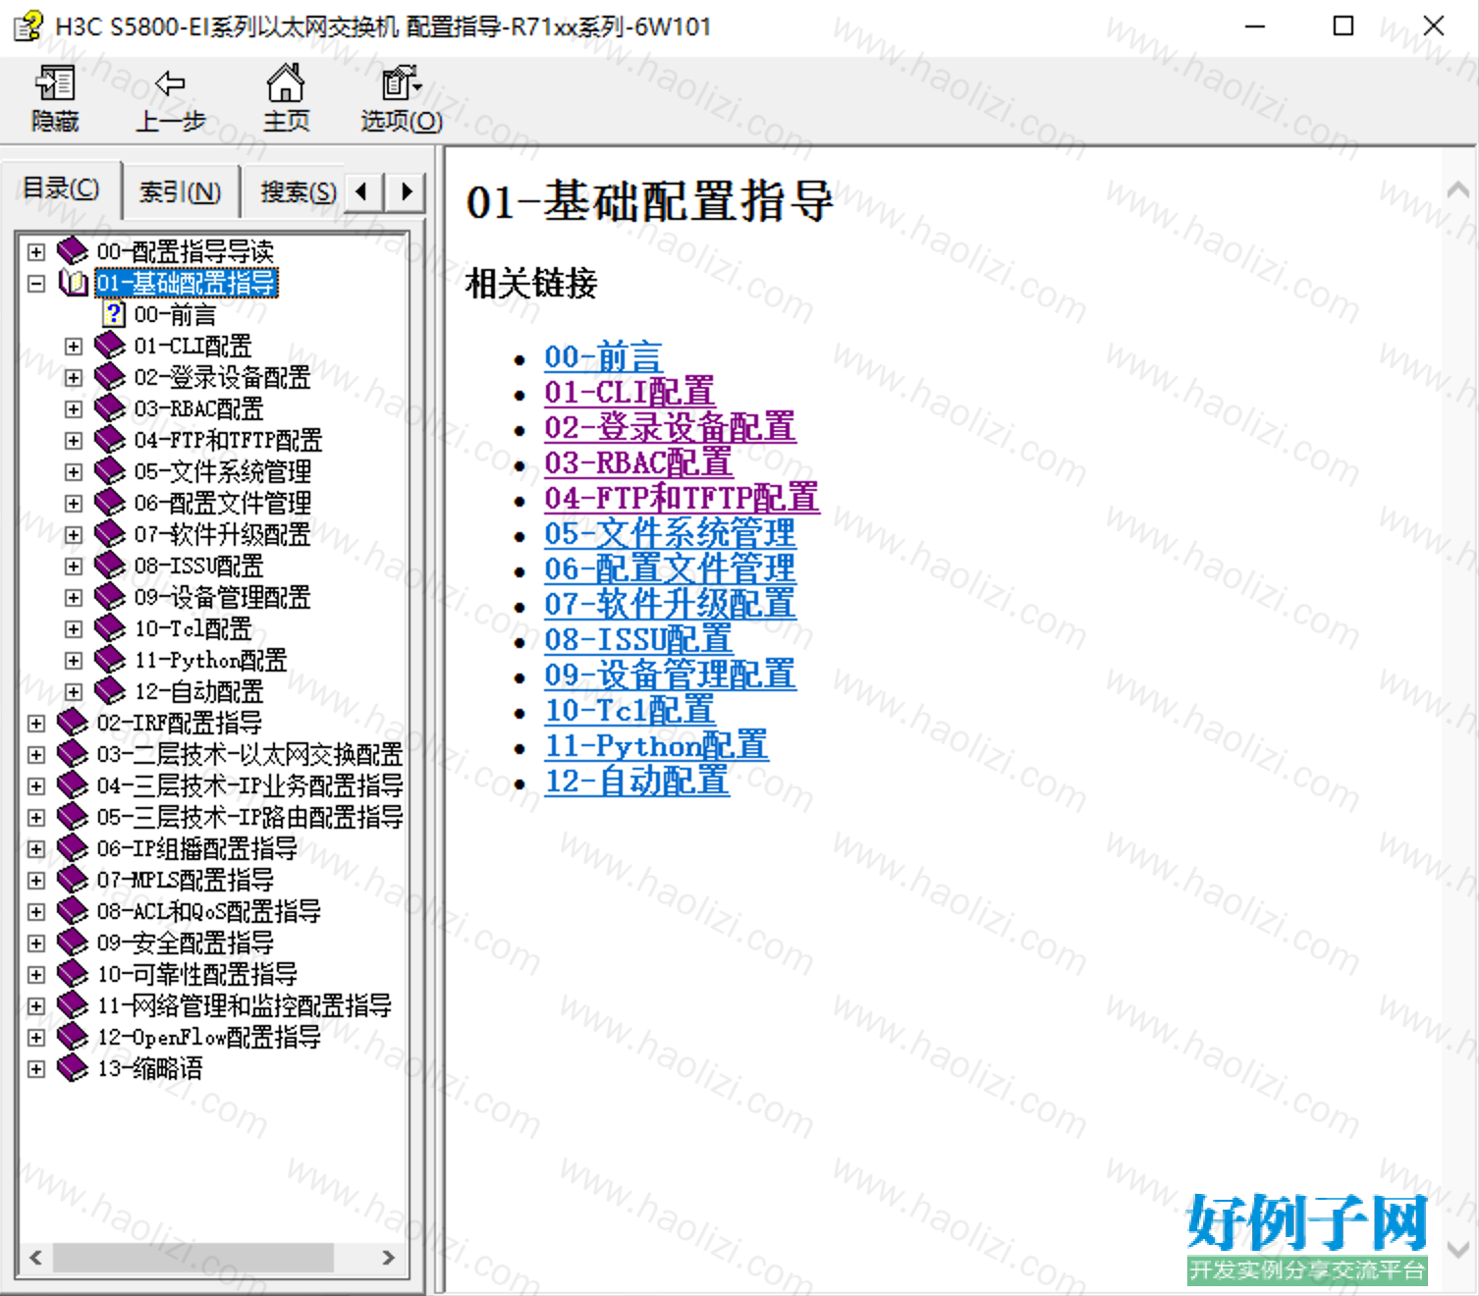Click the 上一步 (Back) arrow icon
The width and height of the screenshot is (1479, 1296).
coord(170,84)
